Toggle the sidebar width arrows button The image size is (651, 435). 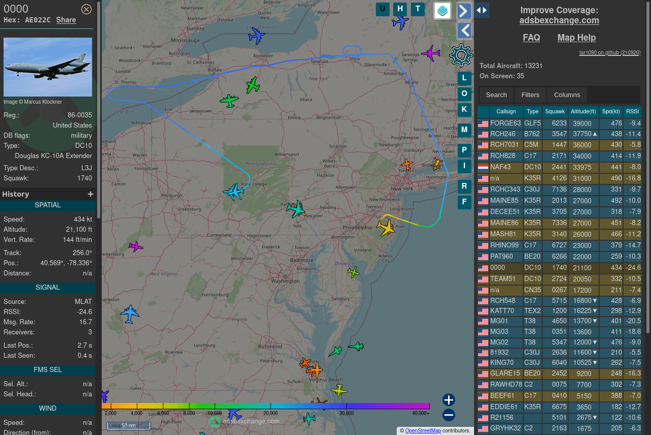click(482, 10)
